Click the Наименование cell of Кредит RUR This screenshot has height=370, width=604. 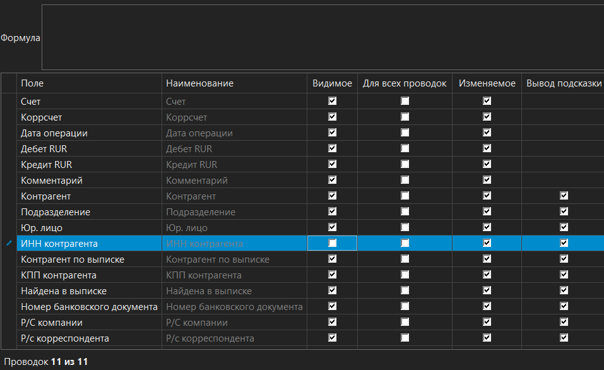click(x=234, y=164)
